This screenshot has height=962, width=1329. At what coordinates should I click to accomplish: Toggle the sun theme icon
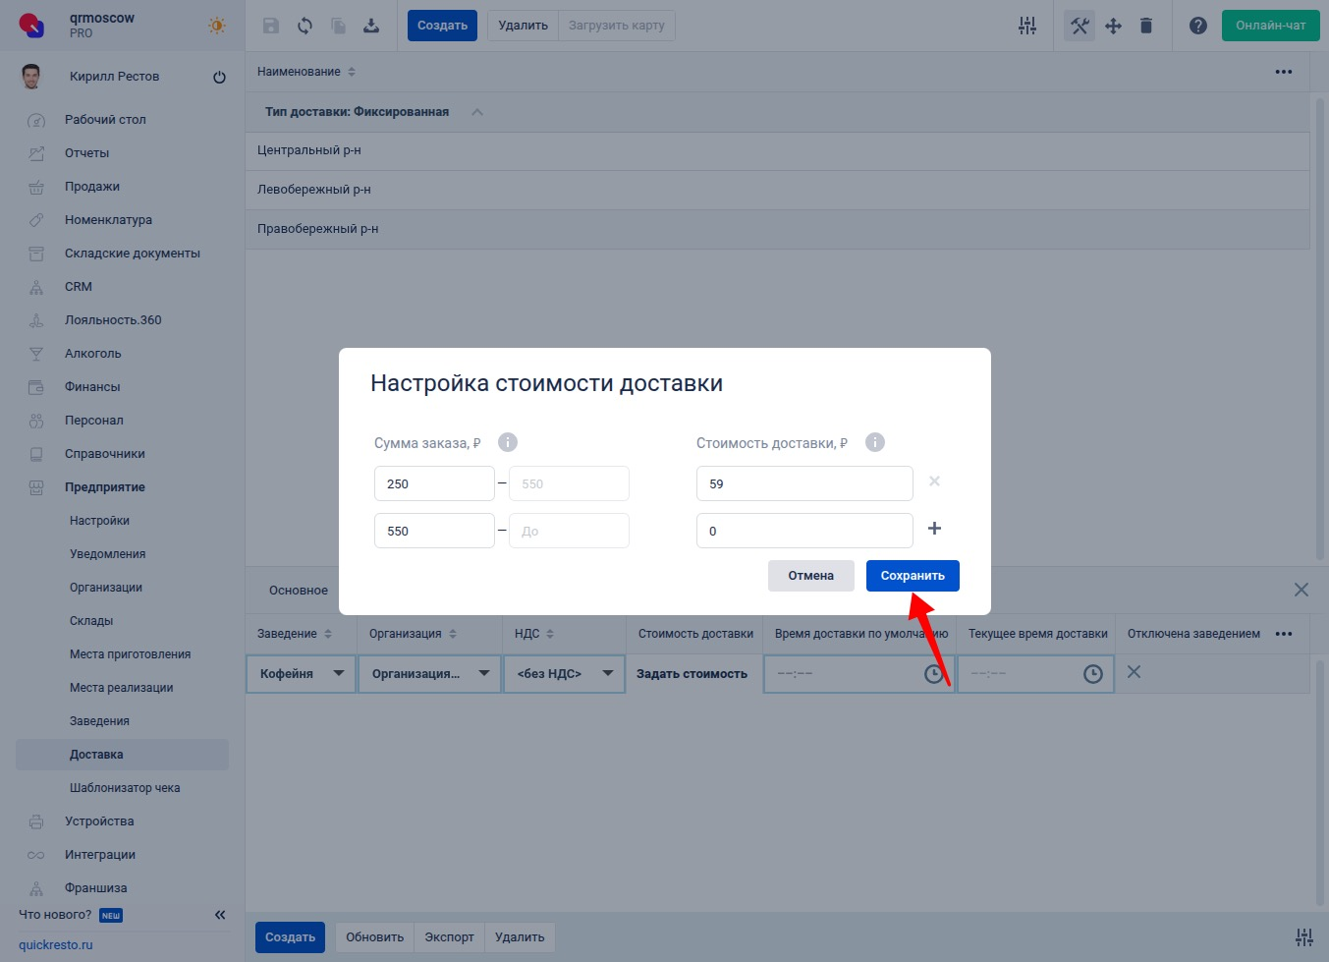pos(217,26)
